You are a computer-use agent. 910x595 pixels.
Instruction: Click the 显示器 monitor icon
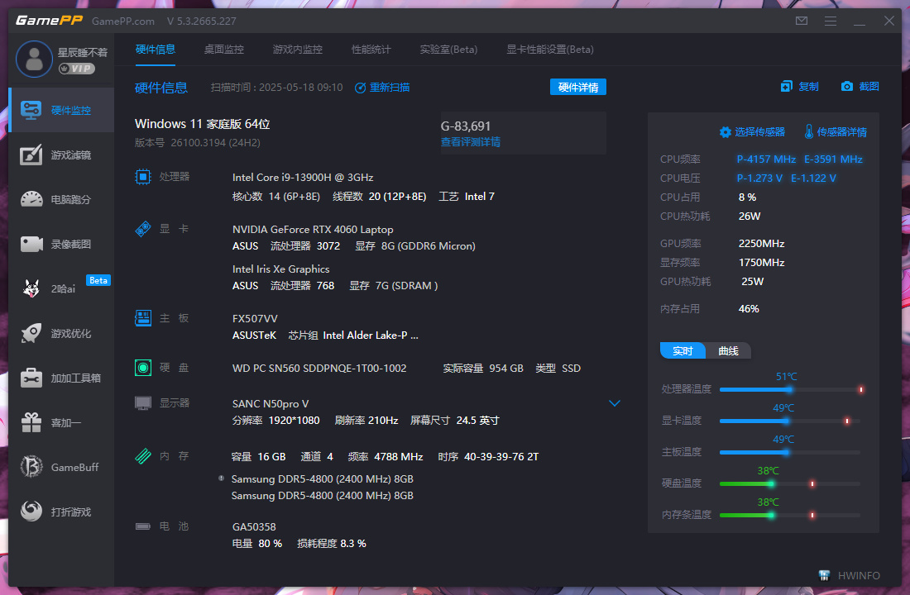pyautogui.click(x=143, y=402)
